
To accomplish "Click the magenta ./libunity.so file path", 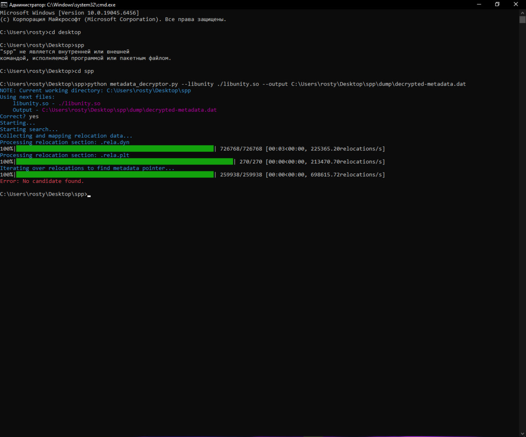I will pyautogui.click(x=79, y=104).
